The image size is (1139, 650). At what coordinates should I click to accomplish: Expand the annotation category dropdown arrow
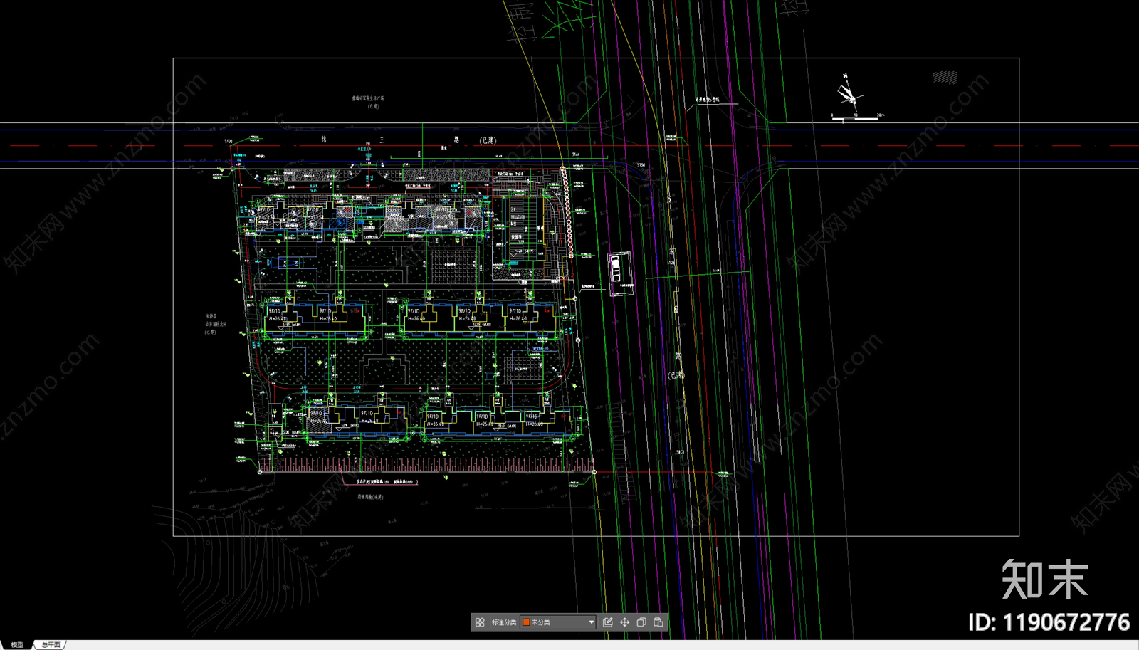coord(591,622)
